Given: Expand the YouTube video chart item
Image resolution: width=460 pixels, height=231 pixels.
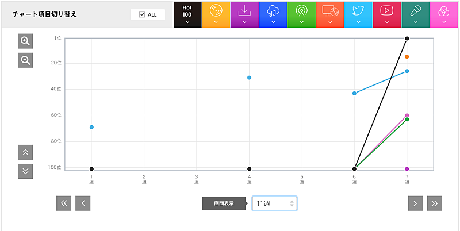Looking at the screenshot, I should coord(387,14).
